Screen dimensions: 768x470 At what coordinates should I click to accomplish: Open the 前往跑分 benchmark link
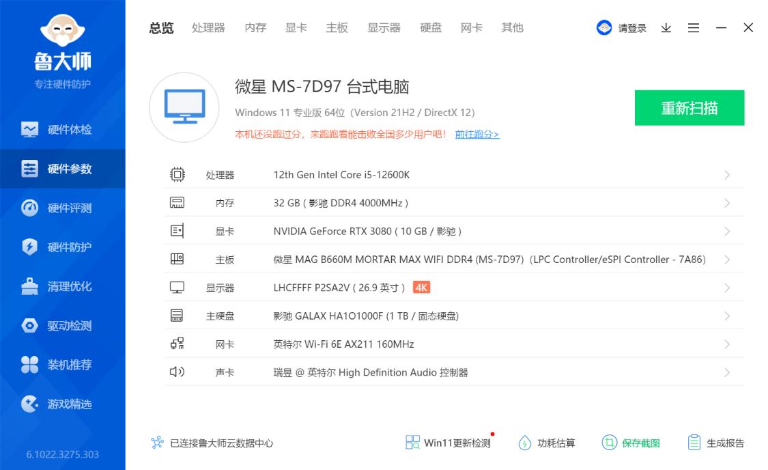tap(477, 135)
